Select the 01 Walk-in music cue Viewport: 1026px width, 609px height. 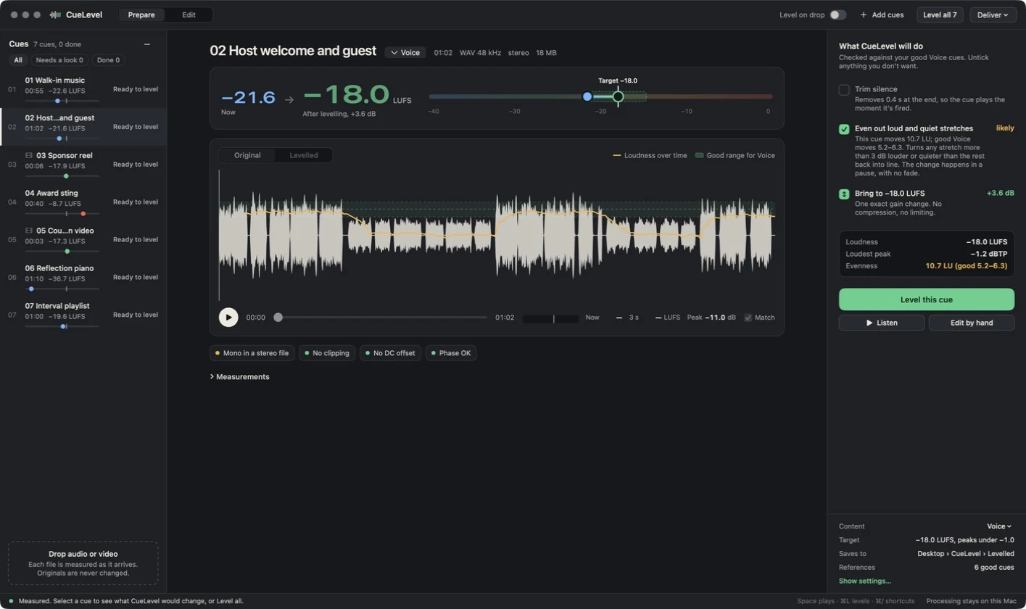click(83, 89)
